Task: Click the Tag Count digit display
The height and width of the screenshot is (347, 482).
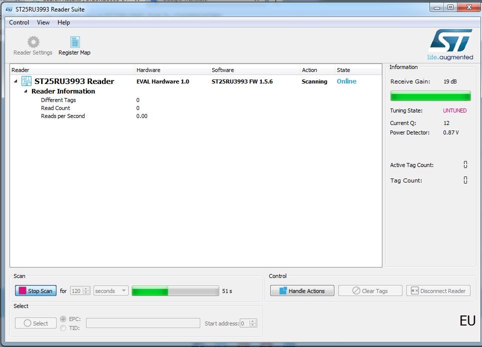Action: 465,180
